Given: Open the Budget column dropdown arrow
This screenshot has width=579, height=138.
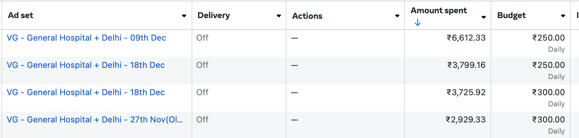Looking at the screenshot, I should tap(563, 16).
